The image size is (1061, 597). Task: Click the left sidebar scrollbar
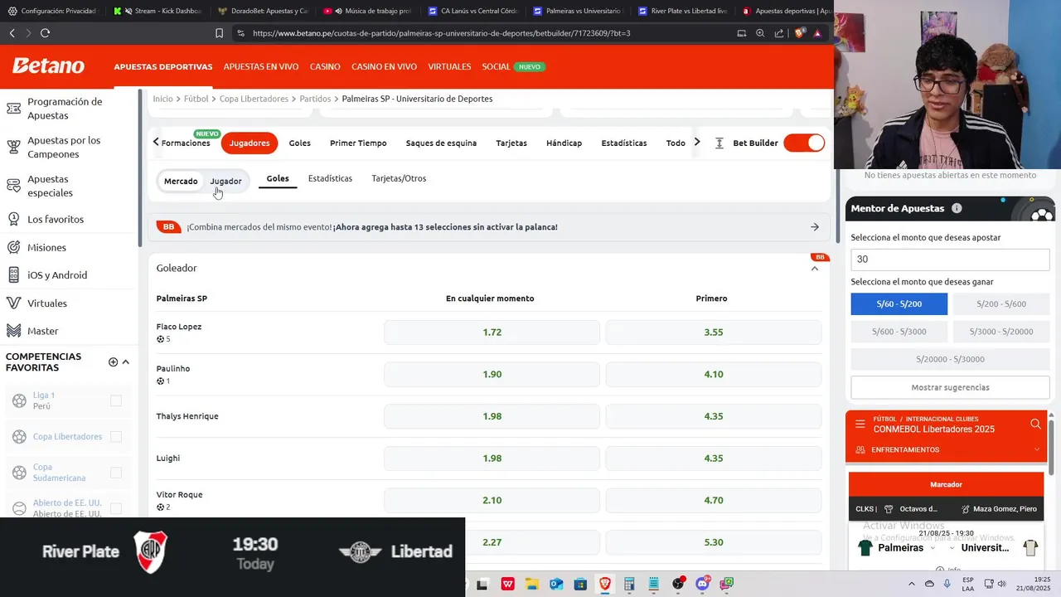click(x=140, y=167)
